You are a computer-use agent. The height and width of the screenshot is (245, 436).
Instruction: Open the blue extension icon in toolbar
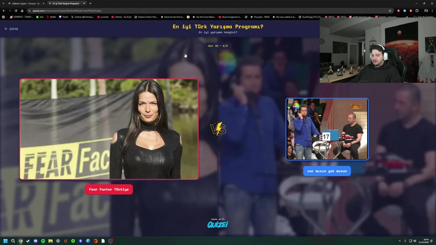coord(405,11)
